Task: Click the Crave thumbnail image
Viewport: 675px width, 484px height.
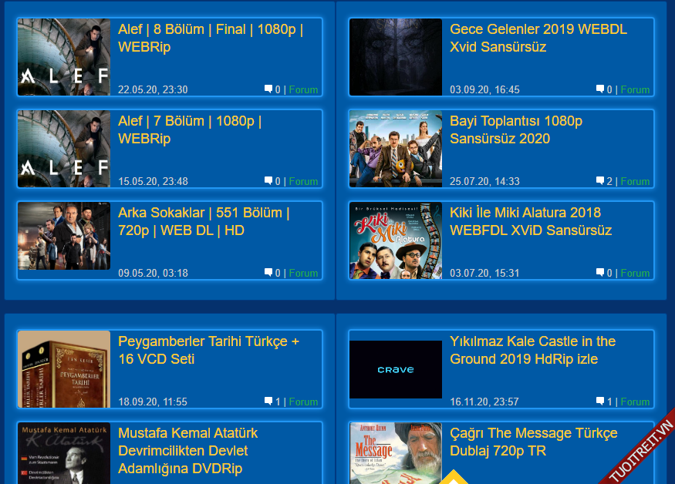Action: (x=396, y=370)
